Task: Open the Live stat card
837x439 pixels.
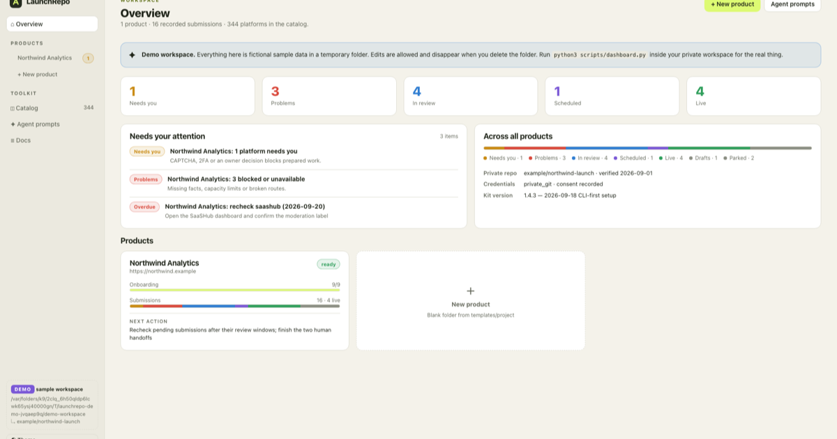Action: [754, 96]
